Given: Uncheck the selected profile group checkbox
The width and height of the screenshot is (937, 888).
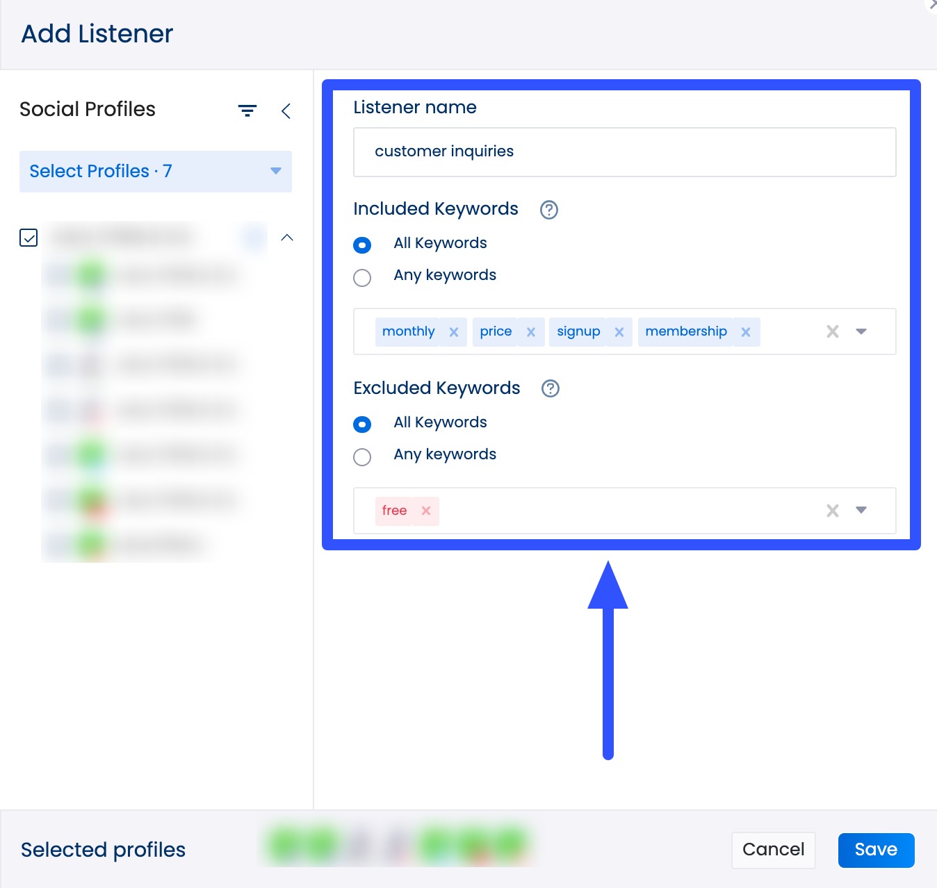Looking at the screenshot, I should [x=29, y=238].
